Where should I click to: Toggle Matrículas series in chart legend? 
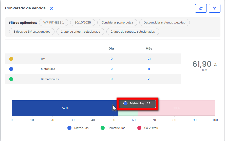pos(78,128)
